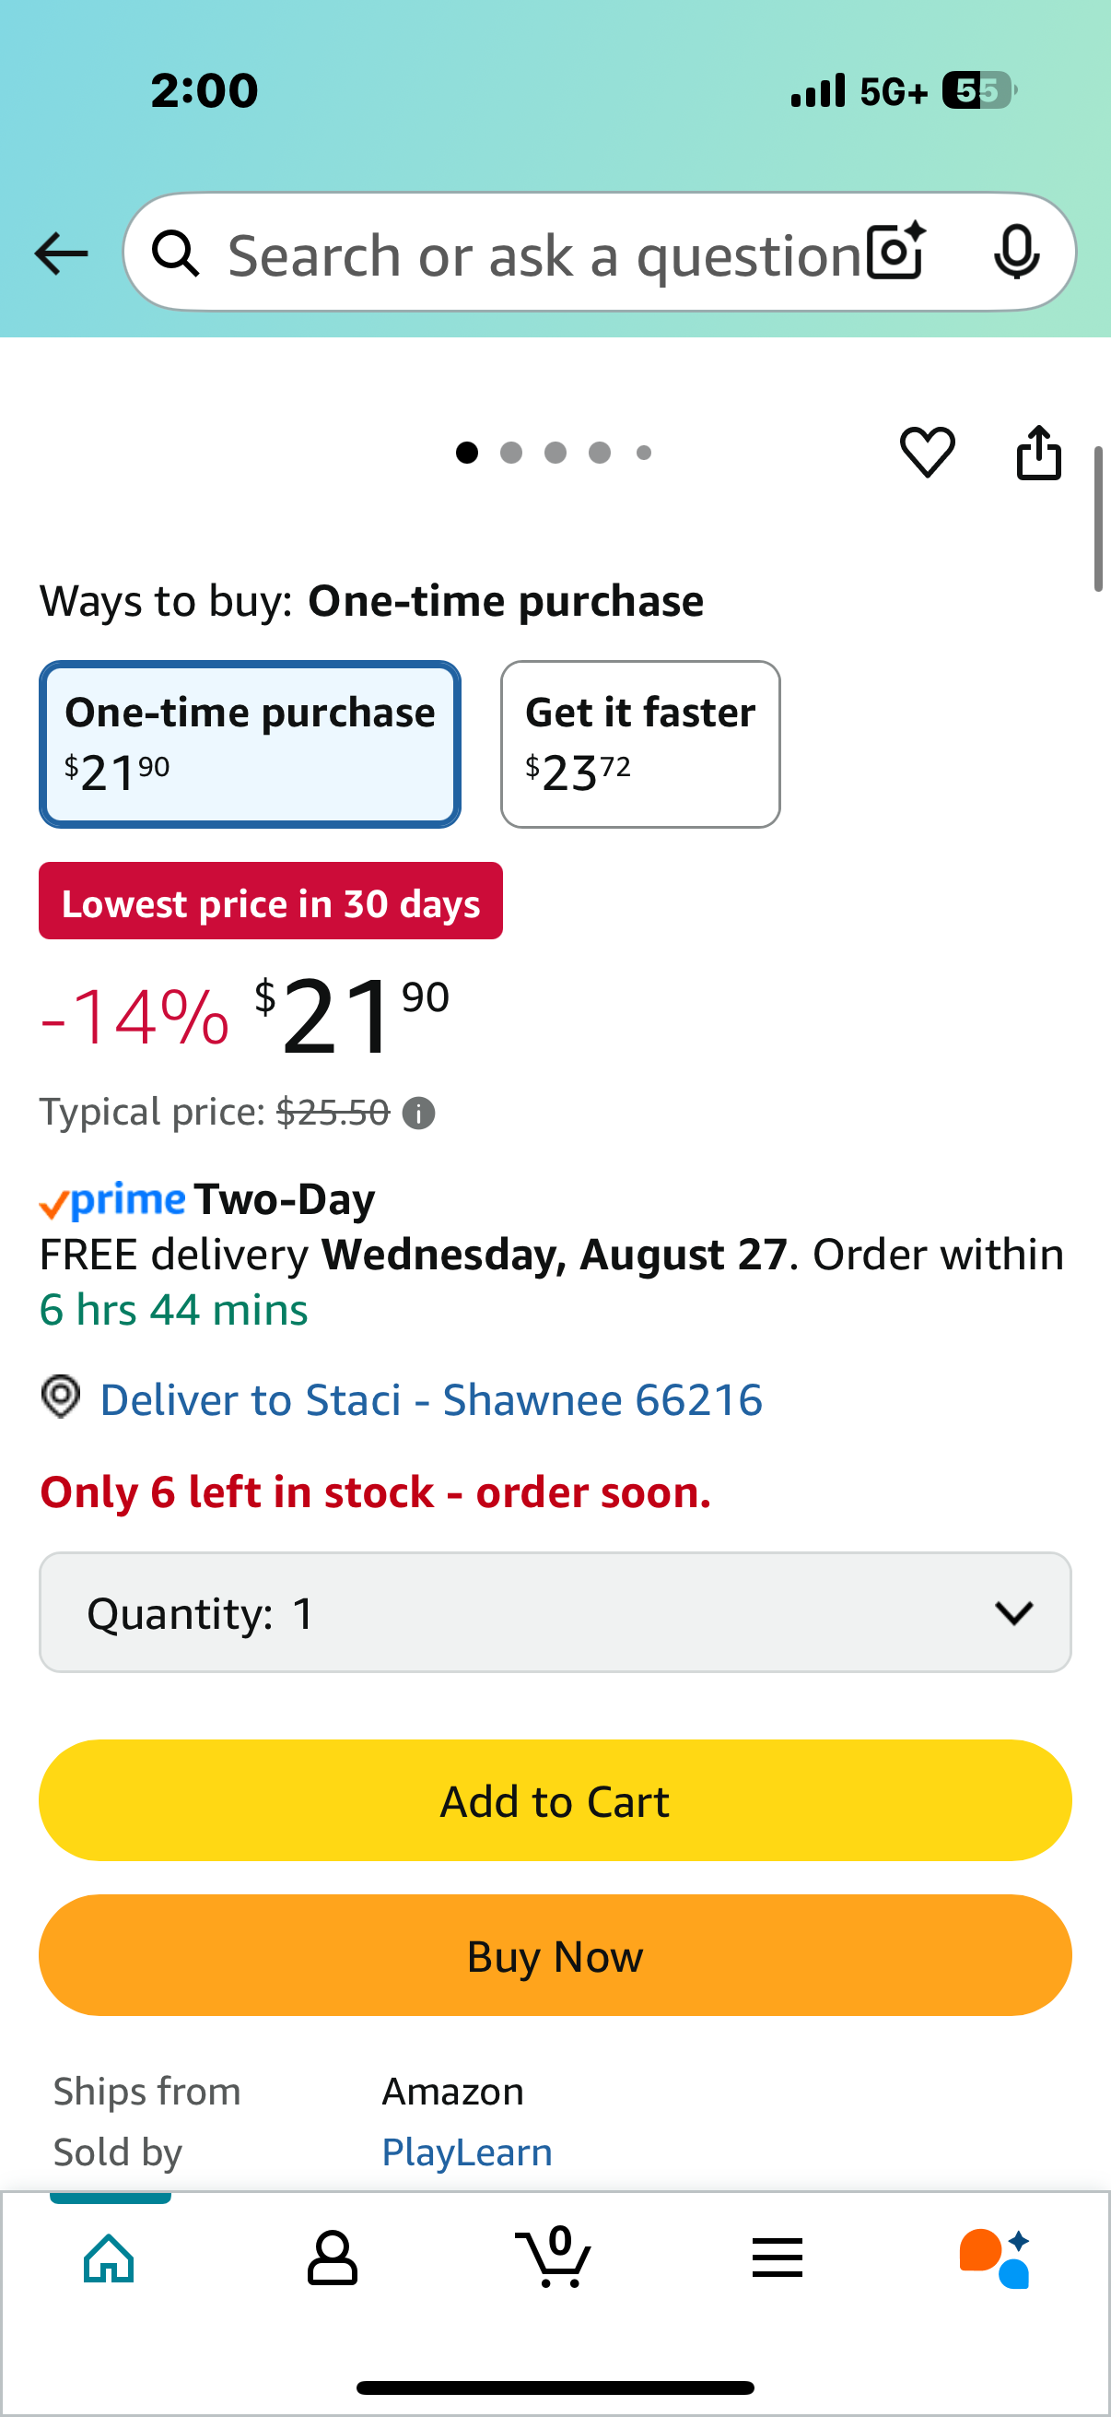Change delivery location Staci Shawnee 66216

pyautogui.click(x=431, y=1400)
